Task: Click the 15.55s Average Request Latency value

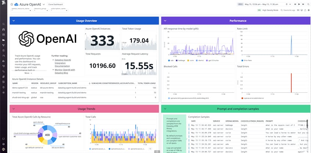Action: pos(139,66)
